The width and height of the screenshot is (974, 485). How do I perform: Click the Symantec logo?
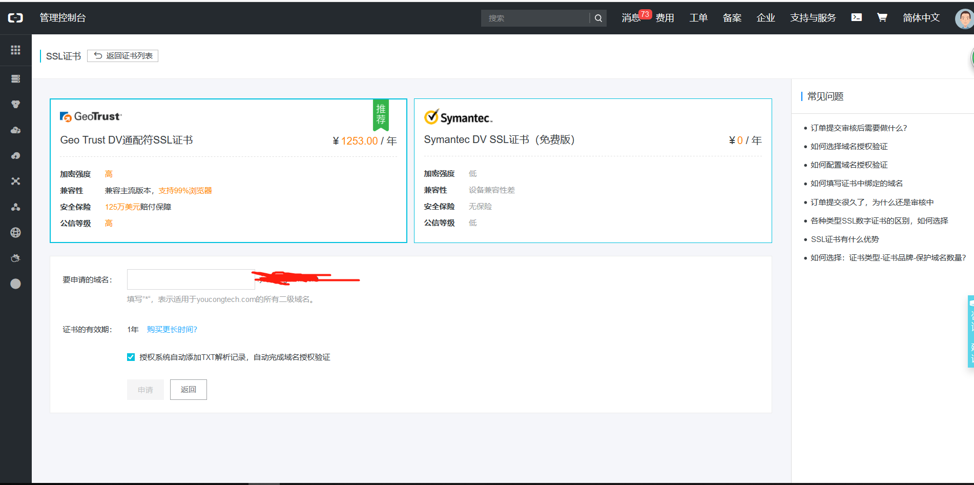pyautogui.click(x=458, y=117)
